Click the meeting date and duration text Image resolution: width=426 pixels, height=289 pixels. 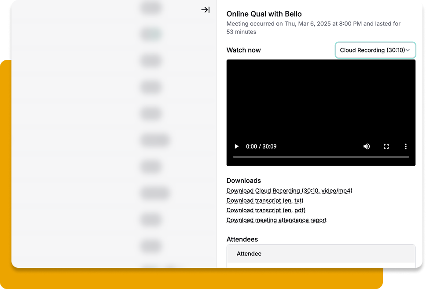tap(313, 28)
